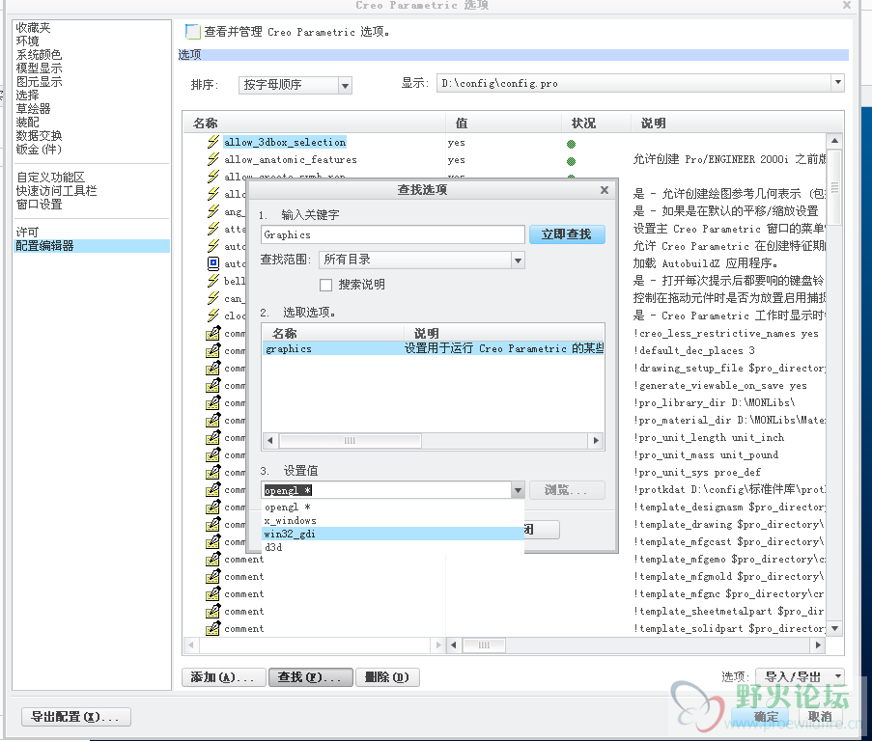
Task: Choose x_windows from the value list
Action: coord(393,520)
